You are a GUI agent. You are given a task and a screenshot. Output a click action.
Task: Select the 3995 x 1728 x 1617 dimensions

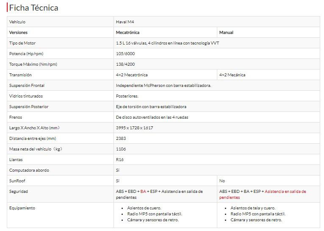point(134,128)
